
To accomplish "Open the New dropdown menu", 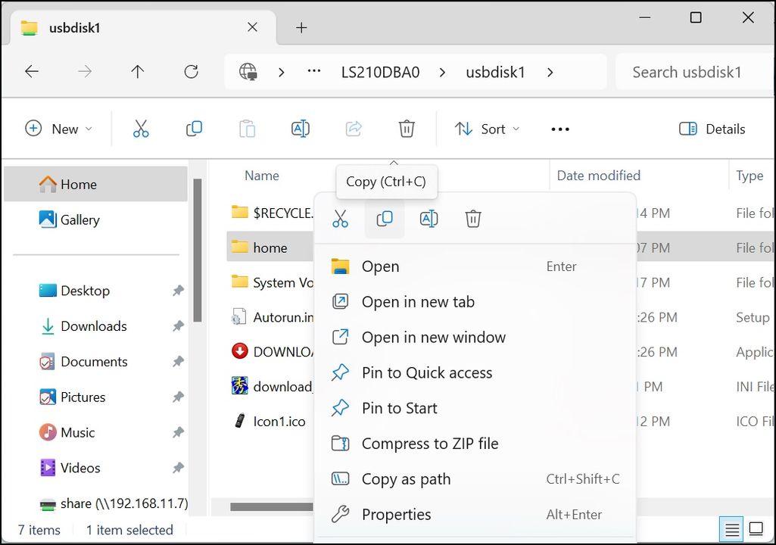I will point(59,129).
